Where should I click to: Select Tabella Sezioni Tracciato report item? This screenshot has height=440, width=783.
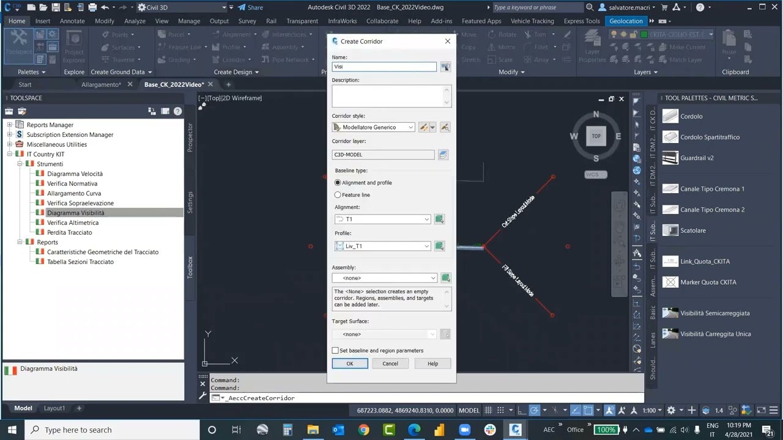pos(80,262)
